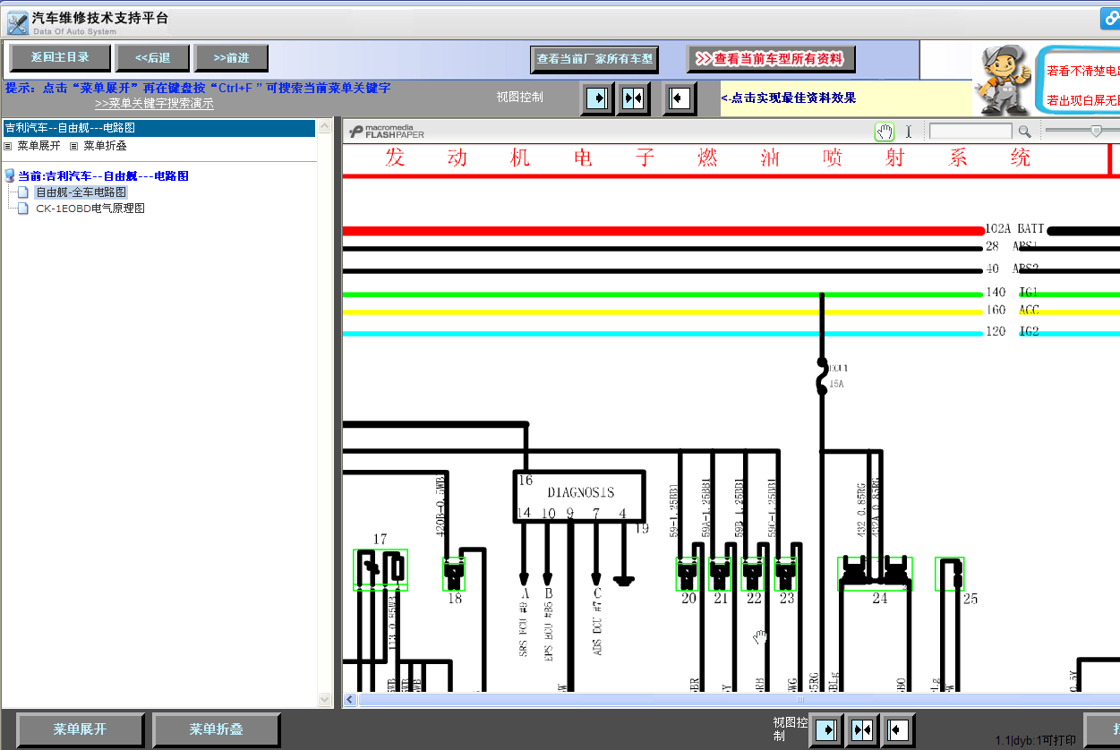Open the >>菜单关键字搜索演示 link
This screenshot has height=750, width=1120.
pos(154,104)
